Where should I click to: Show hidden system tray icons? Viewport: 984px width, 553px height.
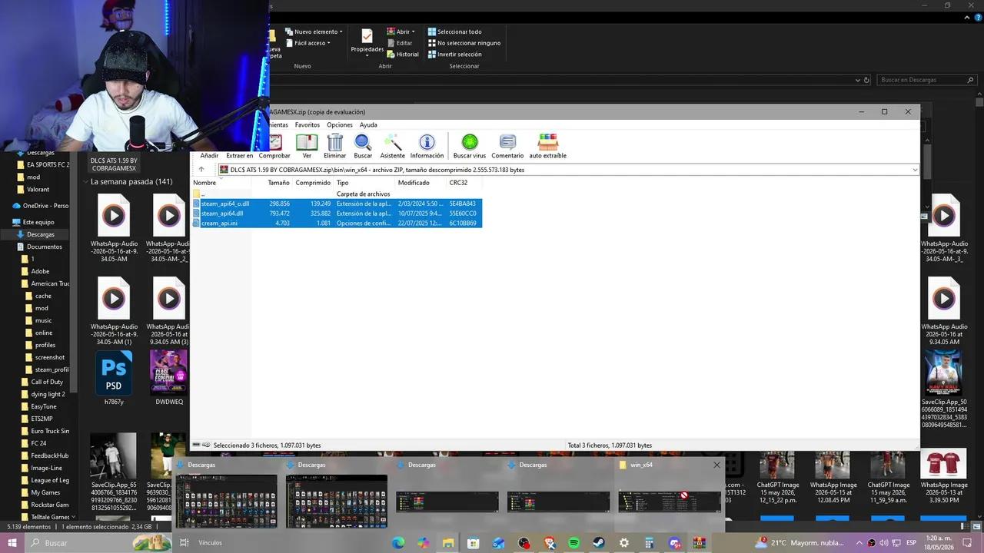pos(859,543)
